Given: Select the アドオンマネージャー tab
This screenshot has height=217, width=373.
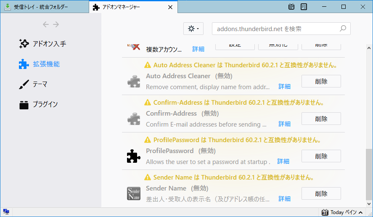Looking at the screenshot, I should [x=133, y=7].
